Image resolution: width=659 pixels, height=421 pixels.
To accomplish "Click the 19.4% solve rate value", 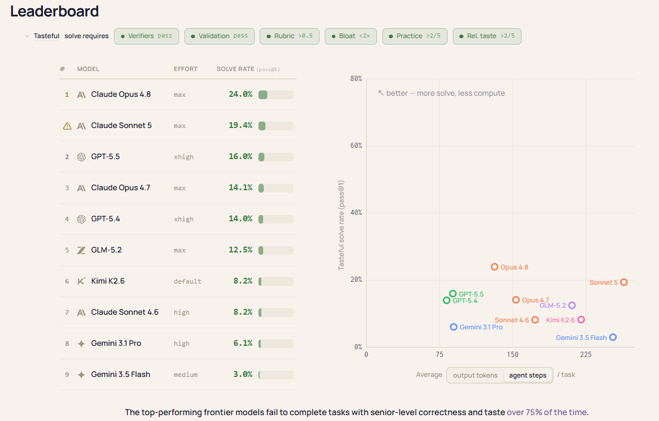I will point(240,126).
